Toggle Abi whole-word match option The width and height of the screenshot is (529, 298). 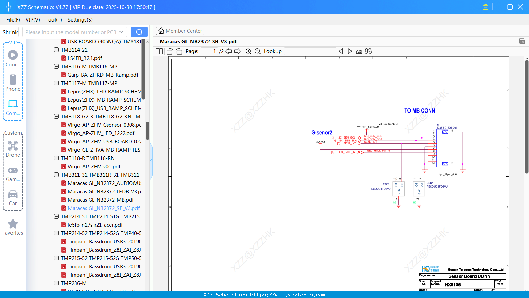coord(359,51)
